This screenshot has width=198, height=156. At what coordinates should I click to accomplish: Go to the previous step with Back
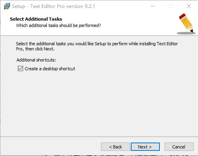(115, 147)
